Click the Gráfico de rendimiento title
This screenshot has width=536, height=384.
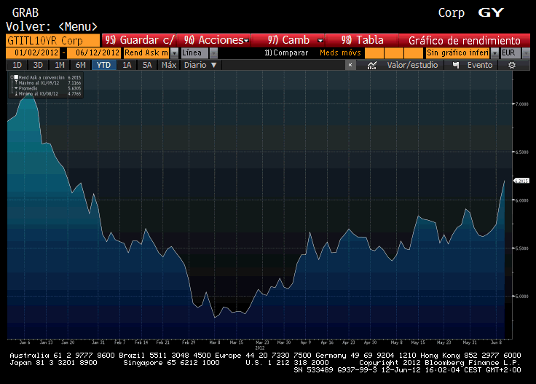[x=464, y=41]
